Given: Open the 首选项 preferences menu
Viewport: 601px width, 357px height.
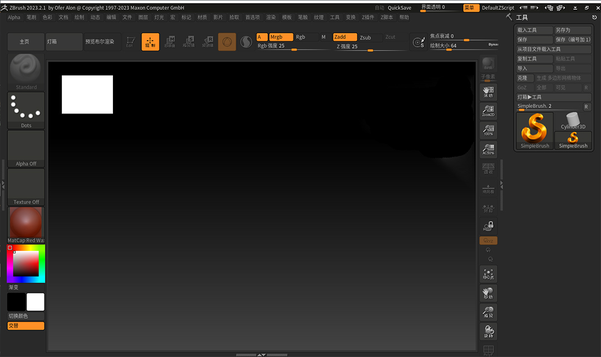Looking at the screenshot, I should (x=253, y=17).
